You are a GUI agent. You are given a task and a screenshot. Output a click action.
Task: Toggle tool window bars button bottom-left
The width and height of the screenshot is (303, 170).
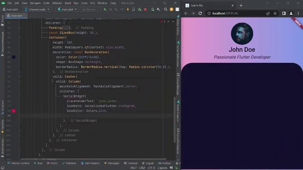click(2, 168)
